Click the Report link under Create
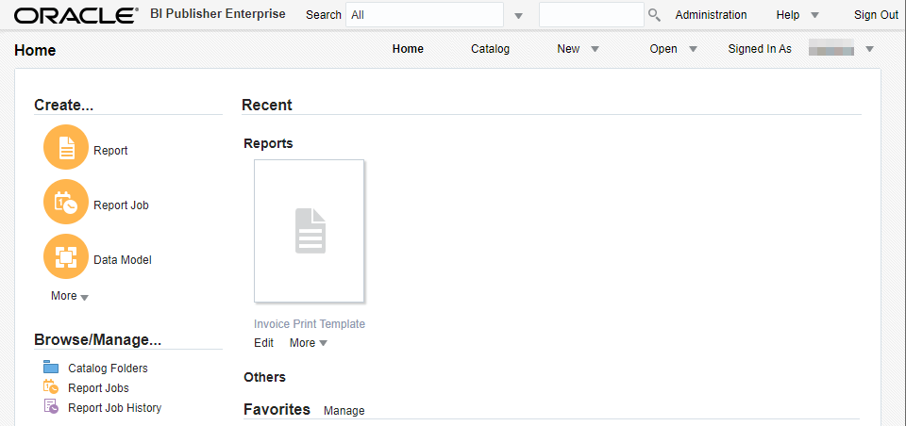This screenshot has height=426, width=906. [110, 150]
